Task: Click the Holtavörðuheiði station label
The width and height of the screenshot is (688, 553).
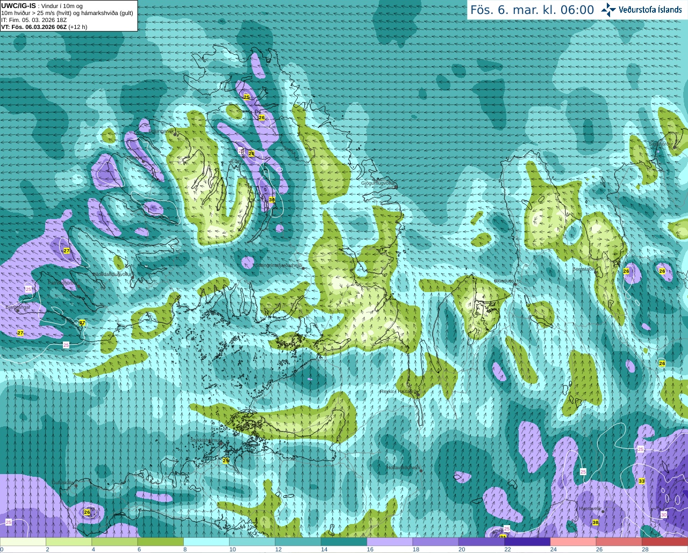Action: (403, 468)
